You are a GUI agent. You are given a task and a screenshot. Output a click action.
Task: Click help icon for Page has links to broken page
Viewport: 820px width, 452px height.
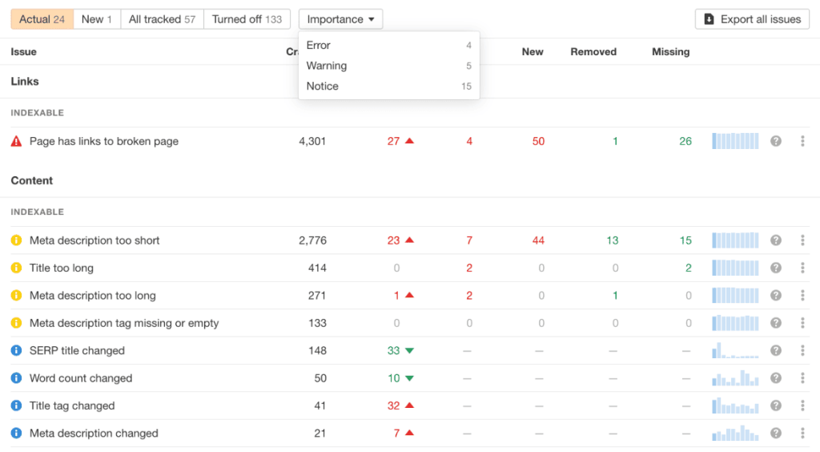coord(775,142)
